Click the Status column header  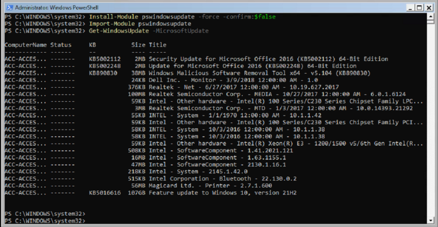(x=61, y=45)
